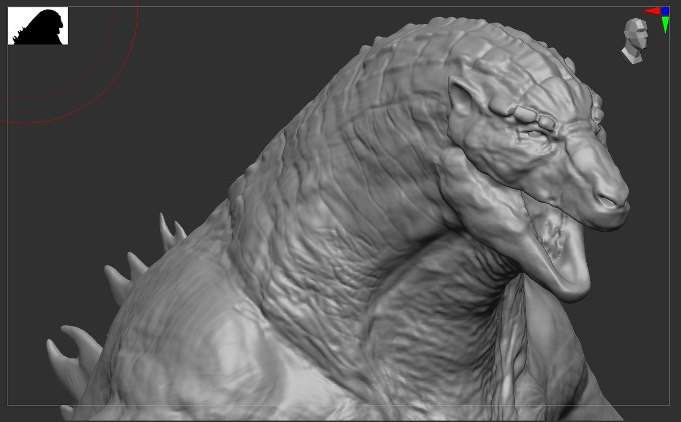
Task: Click the sculpted creature's eye
Action: pyautogui.click(x=535, y=134)
